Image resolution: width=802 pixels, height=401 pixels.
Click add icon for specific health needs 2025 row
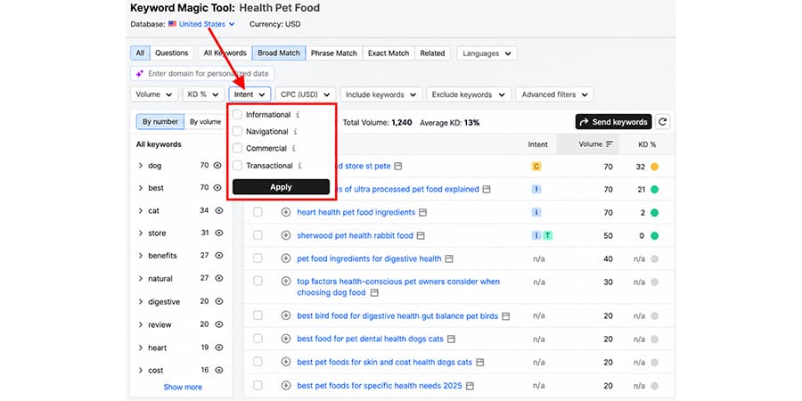(286, 385)
